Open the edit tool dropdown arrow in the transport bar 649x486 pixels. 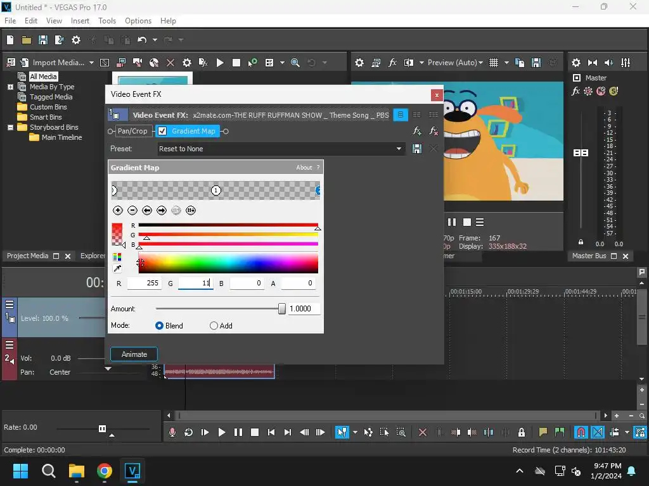coord(355,432)
